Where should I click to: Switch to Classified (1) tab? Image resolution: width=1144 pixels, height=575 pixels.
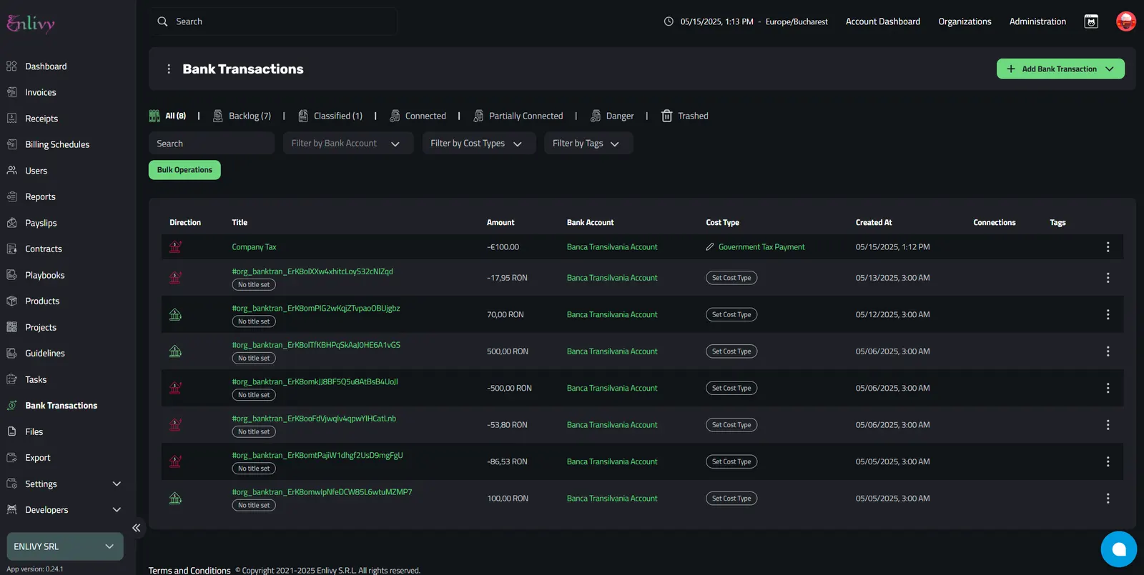click(330, 116)
